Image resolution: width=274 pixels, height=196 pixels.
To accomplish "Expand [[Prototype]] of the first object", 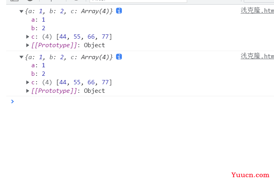I will tap(28, 45).
